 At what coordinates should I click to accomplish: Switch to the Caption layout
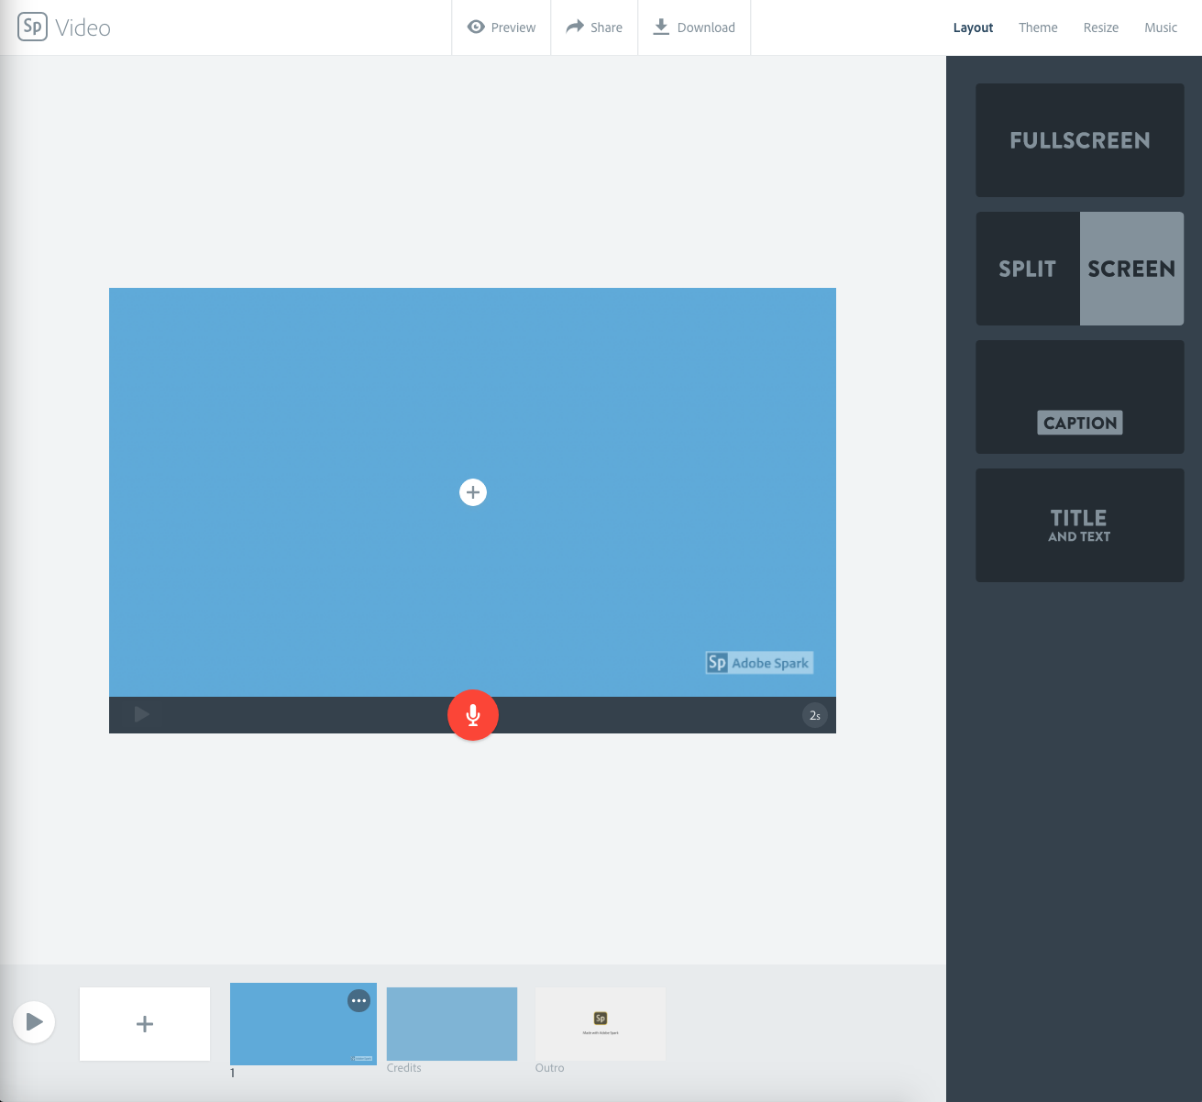click(x=1079, y=397)
